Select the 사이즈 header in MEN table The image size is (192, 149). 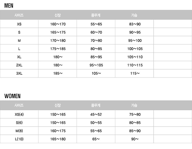[19, 15]
